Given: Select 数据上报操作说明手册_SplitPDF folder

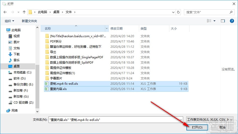Looking at the screenshot, I should point(72,63).
